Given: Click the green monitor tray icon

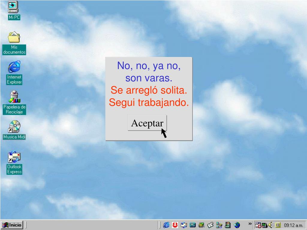Looking at the screenshot, I should 264,225.
